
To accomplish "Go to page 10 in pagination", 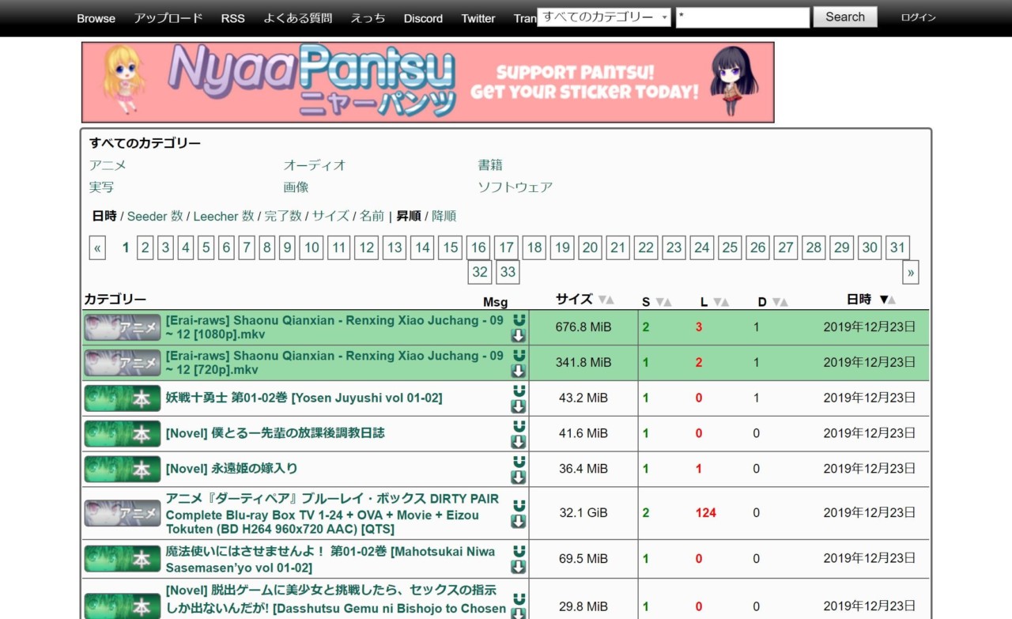I will (312, 248).
